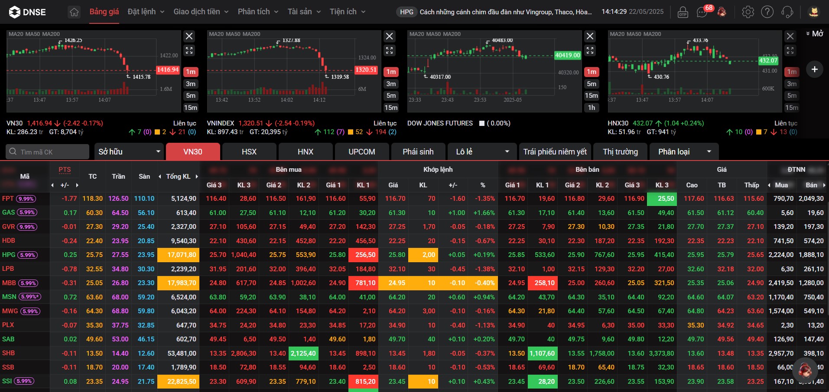The height and width of the screenshot is (392, 829).
Task: Click the MBB stock symbol
Action: point(9,283)
